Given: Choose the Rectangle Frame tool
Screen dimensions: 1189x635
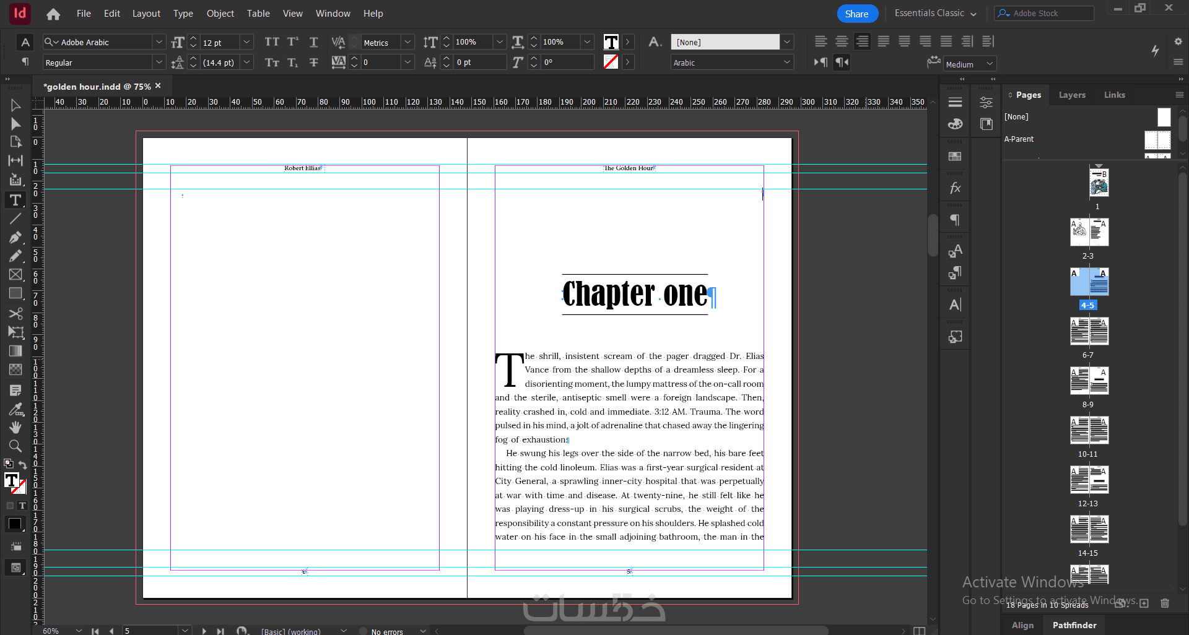Looking at the screenshot, I should pyautogui.click(x=15, y=274).
